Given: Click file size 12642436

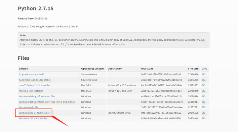Looking at the screenshot, I should (x=193, y=80).
